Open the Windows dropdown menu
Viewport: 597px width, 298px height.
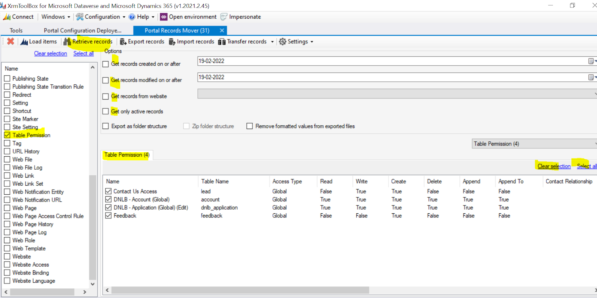point(56,17)
